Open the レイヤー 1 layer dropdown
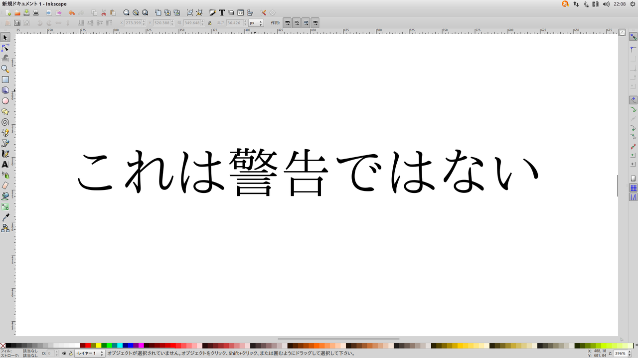This screenshot has width=638, height=358. pos(89,354)
